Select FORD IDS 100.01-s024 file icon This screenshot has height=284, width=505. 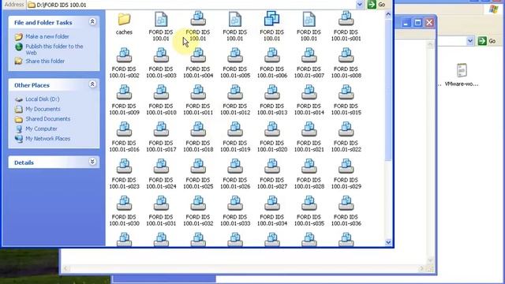pyautogui.click(x=161, y=166)
